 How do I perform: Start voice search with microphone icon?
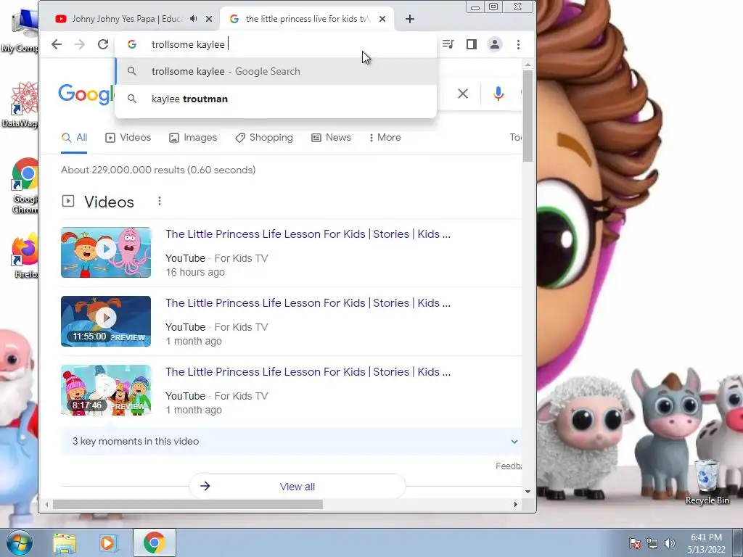point(498,94)
